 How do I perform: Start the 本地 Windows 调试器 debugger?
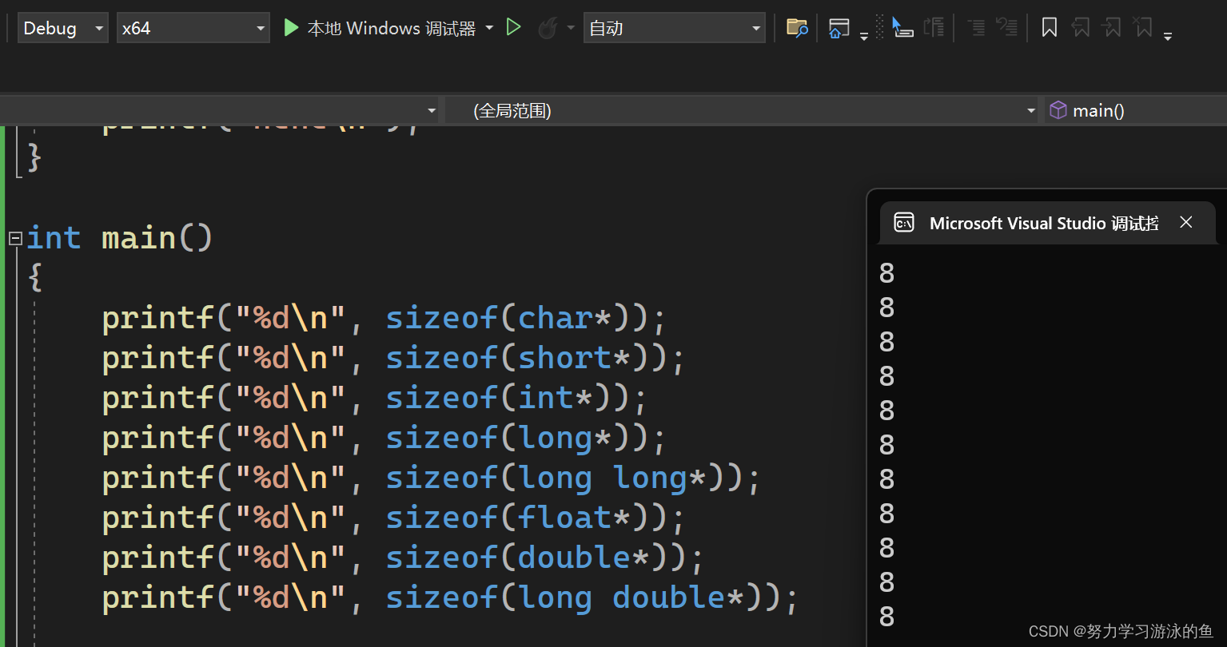click(x=380, y=28)
